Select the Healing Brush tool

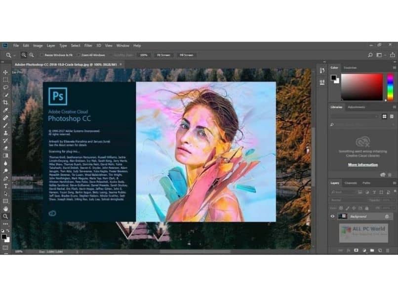5,118
